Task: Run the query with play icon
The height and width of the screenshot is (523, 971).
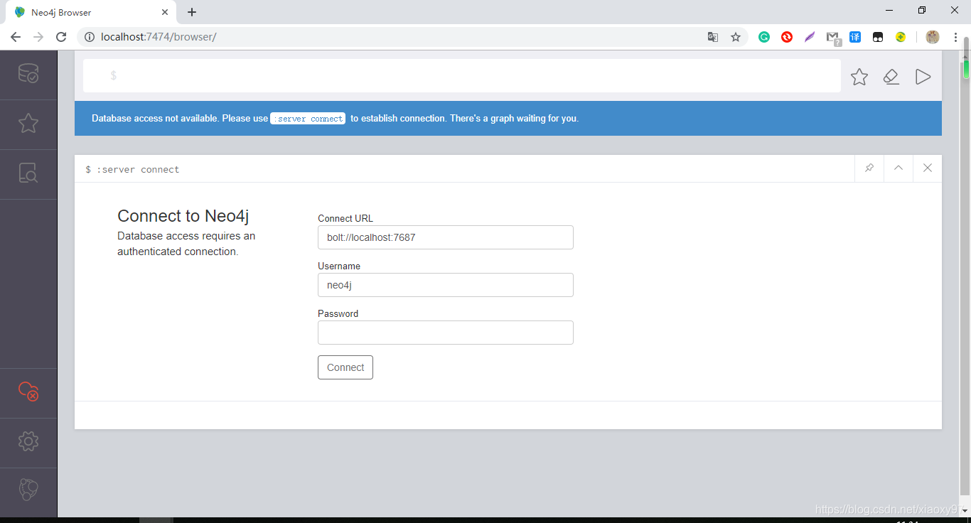Action: [x=923, y=77]
